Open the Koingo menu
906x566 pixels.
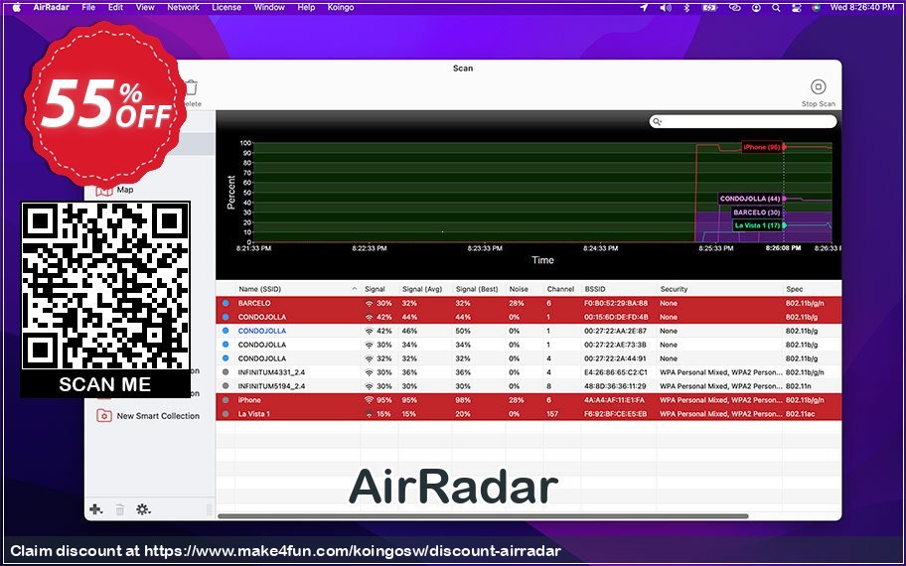[341, 8]
